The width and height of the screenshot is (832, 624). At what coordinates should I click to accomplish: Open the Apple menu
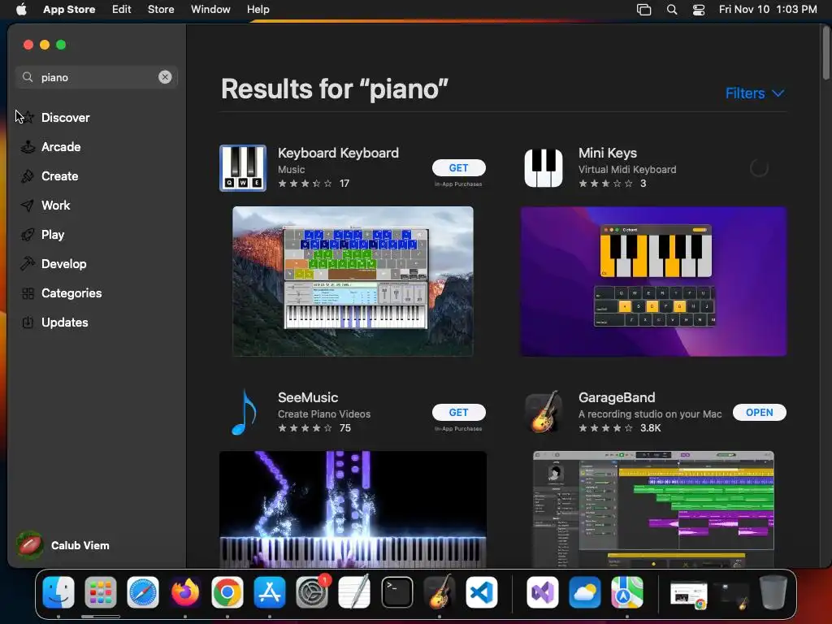coord(21,10)
